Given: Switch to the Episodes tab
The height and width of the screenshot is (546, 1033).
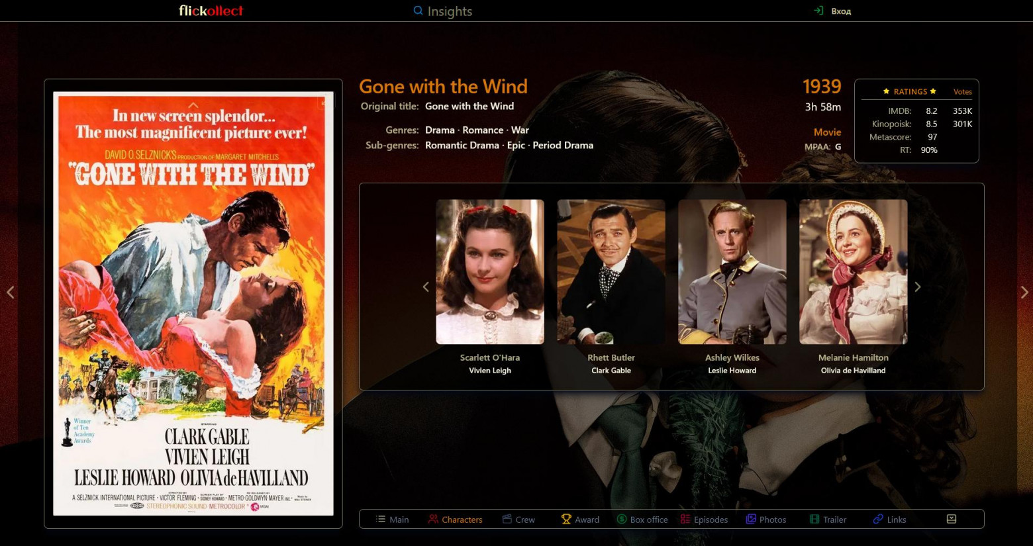Looking at the screenshot, I should click(704, 520).
